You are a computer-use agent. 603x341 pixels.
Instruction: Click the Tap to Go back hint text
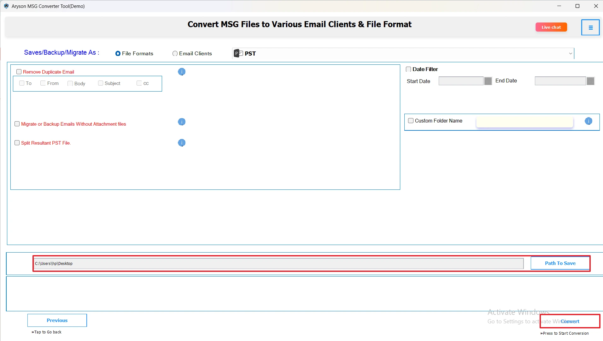[x=47, y=332]
